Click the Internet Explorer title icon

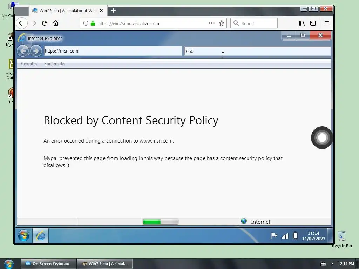pyautogui.click(x=22, y=38)
